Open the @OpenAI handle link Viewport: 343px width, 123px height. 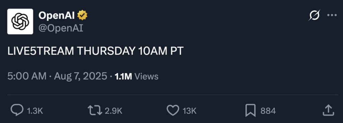click(61, 28)
